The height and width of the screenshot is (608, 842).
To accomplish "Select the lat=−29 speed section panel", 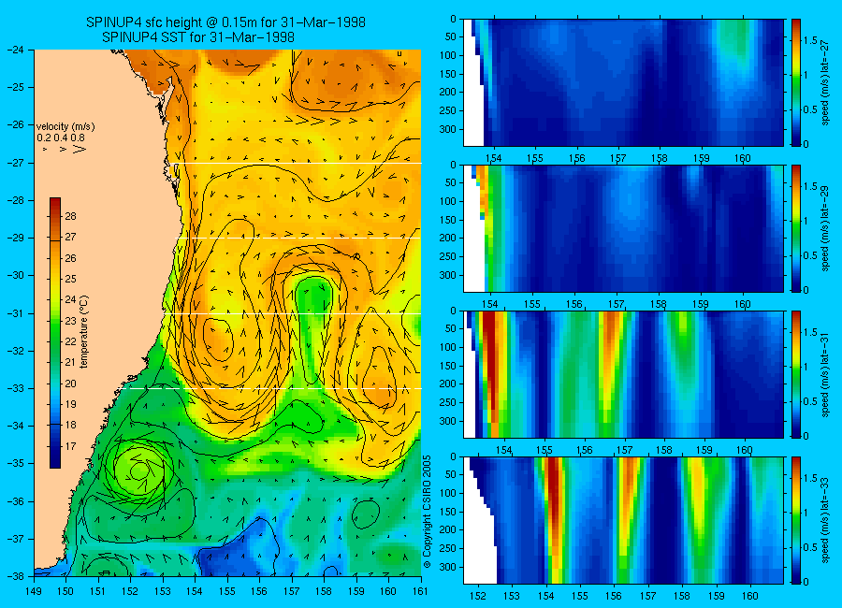I will [x=623, y=228].
